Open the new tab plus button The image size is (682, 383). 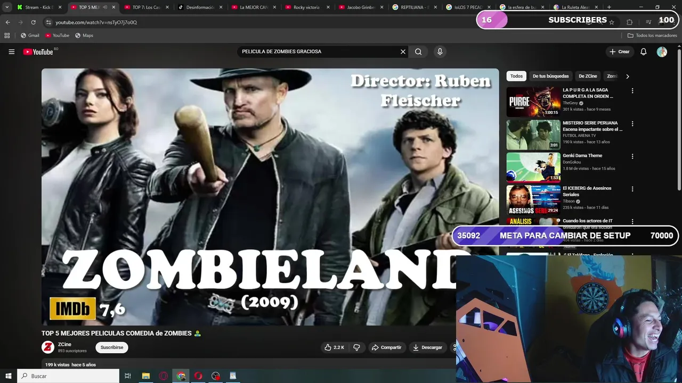609,7
